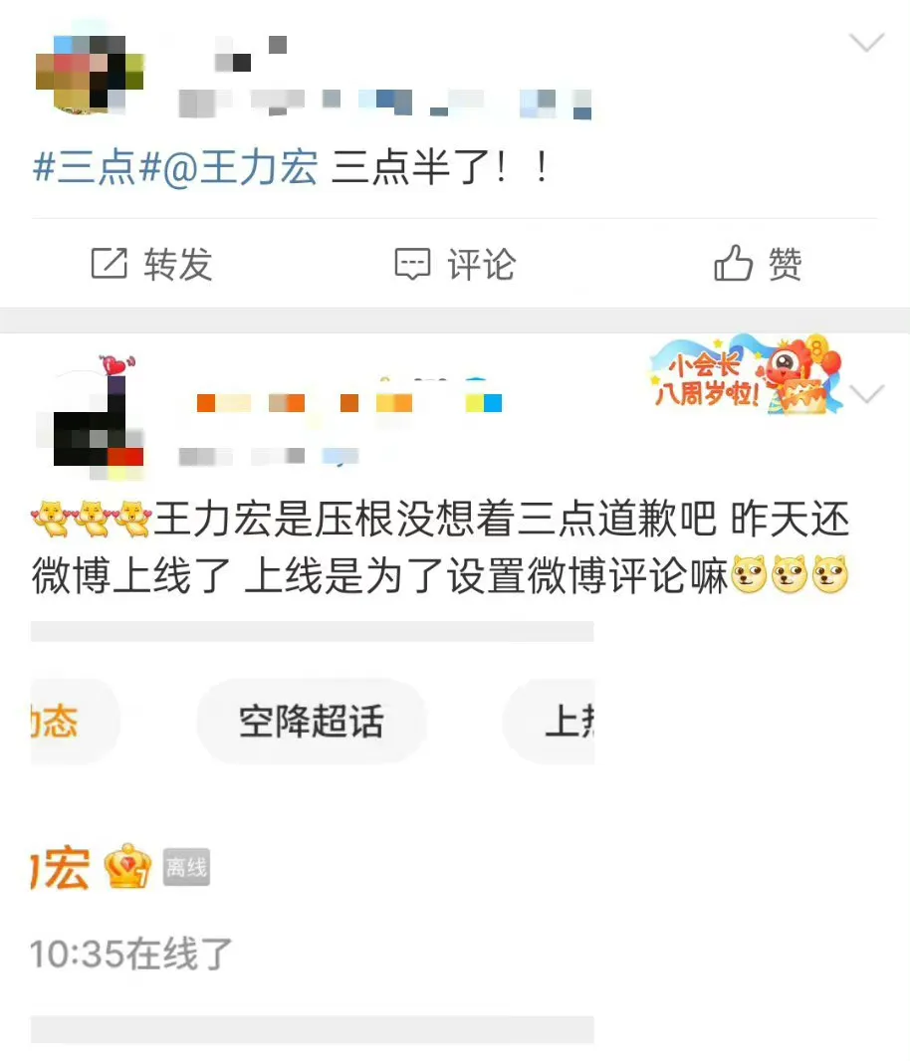Expand the first post's chevron menu
Viewport: 910px width, 1061px height.
(x=866, y=42)
